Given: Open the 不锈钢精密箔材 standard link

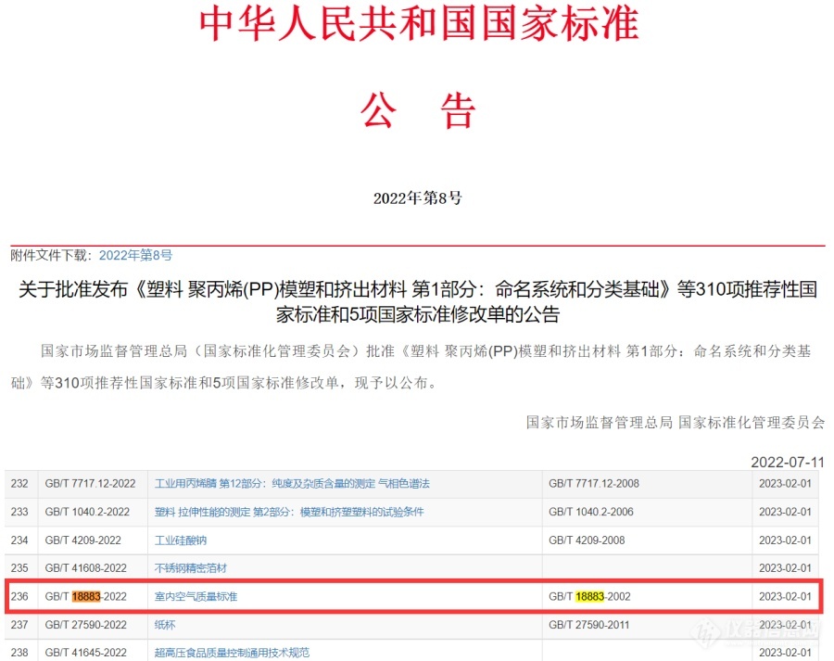Looking at the screenshot, I should click(190, 567).
